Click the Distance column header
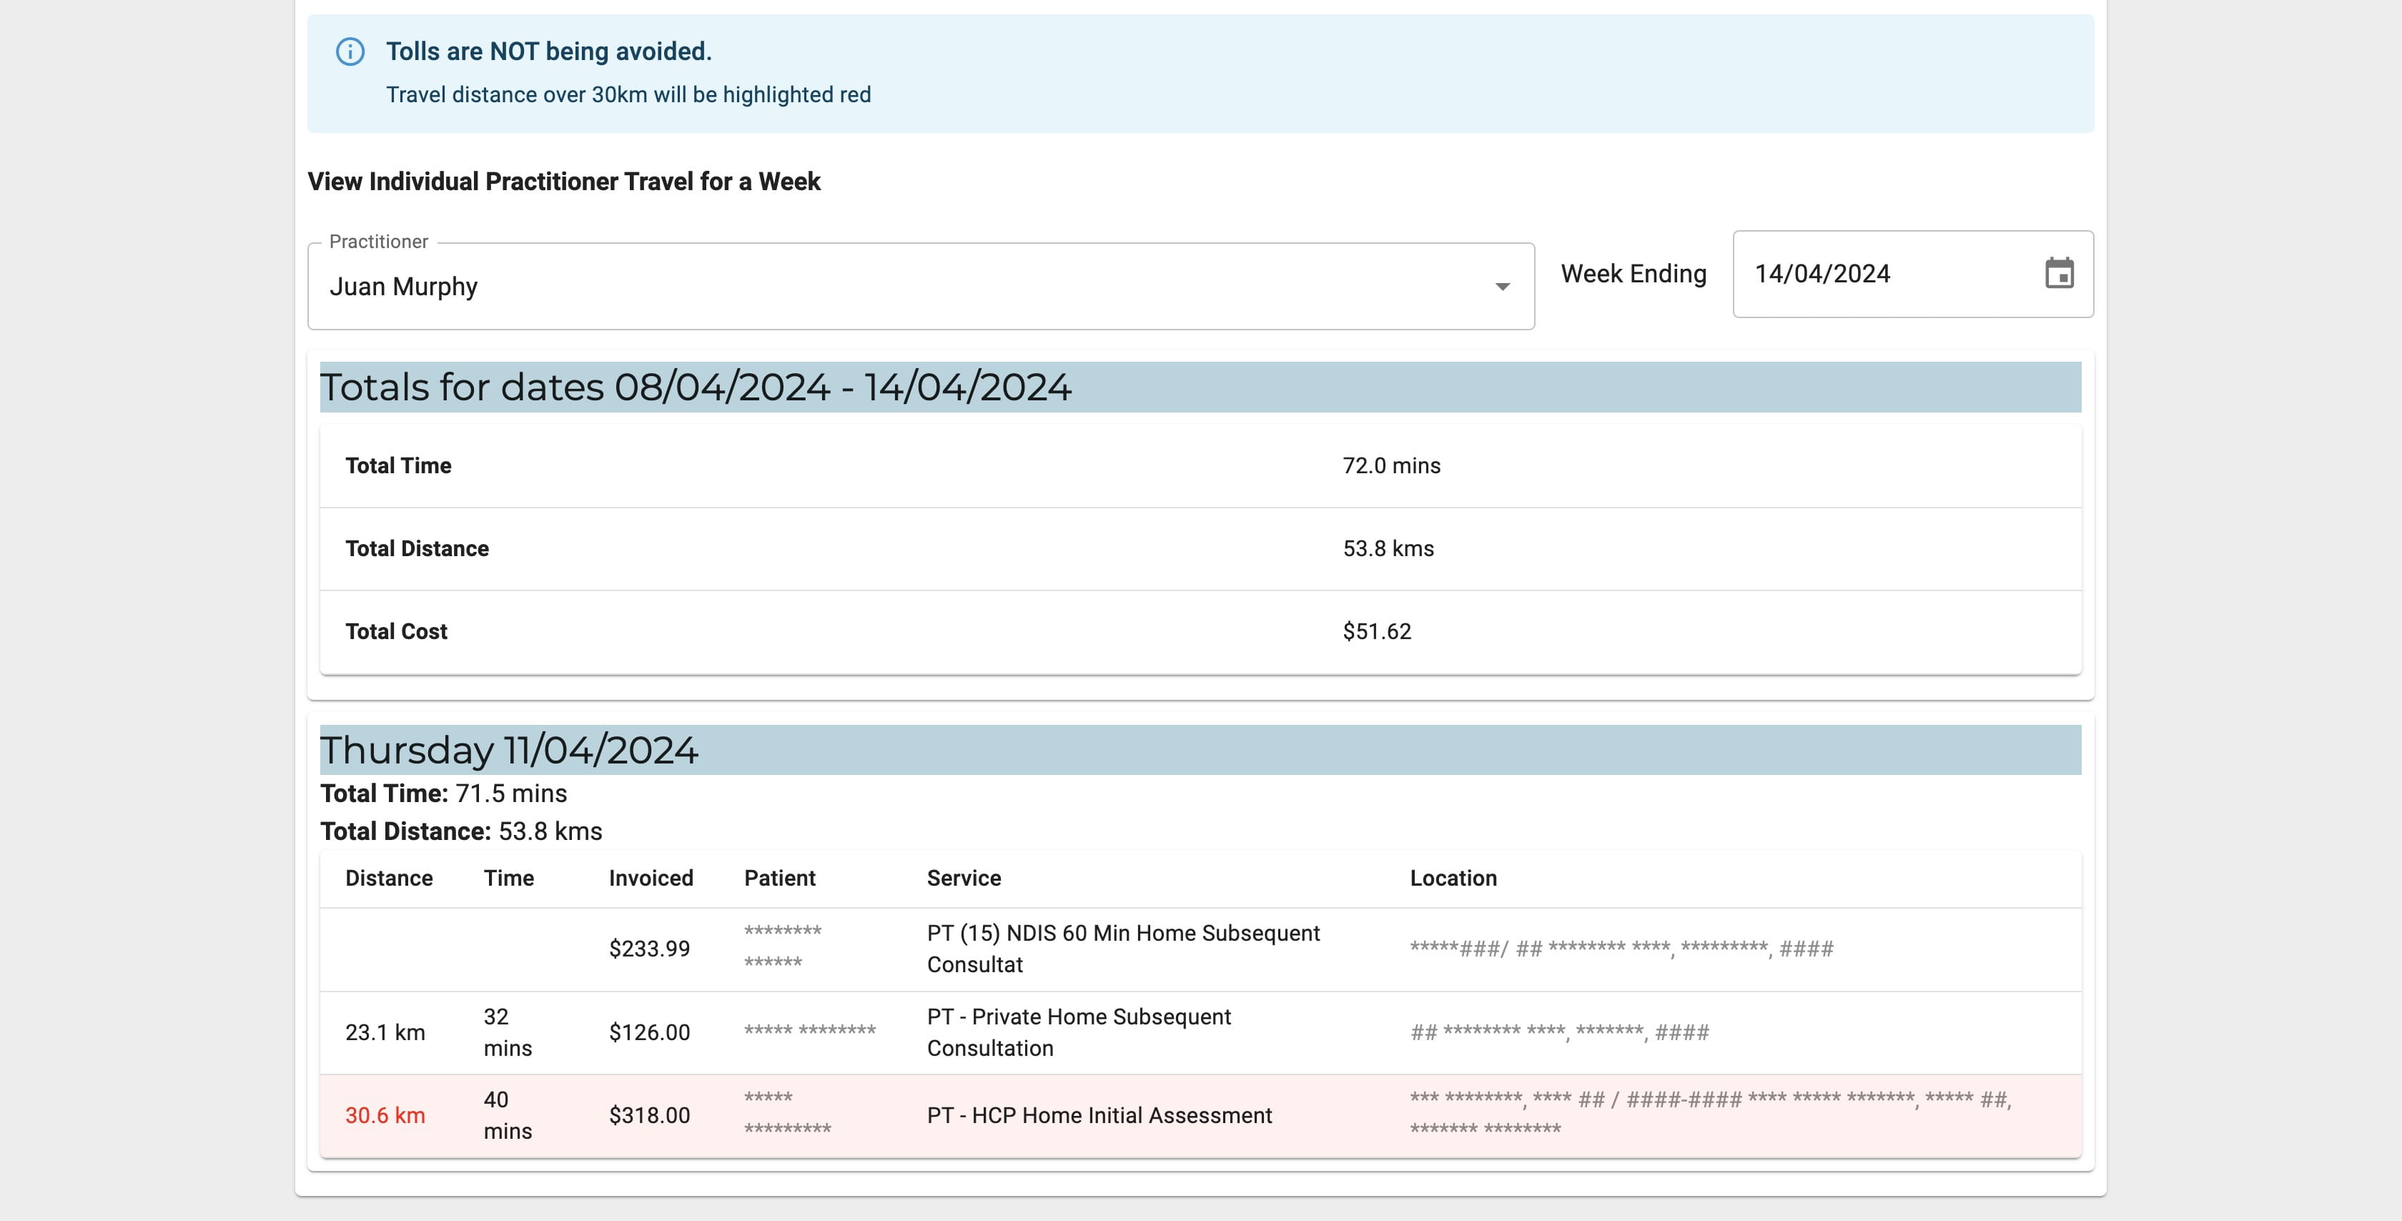The height and width of the screenshot is (1221, 2402). pos(389,879)
